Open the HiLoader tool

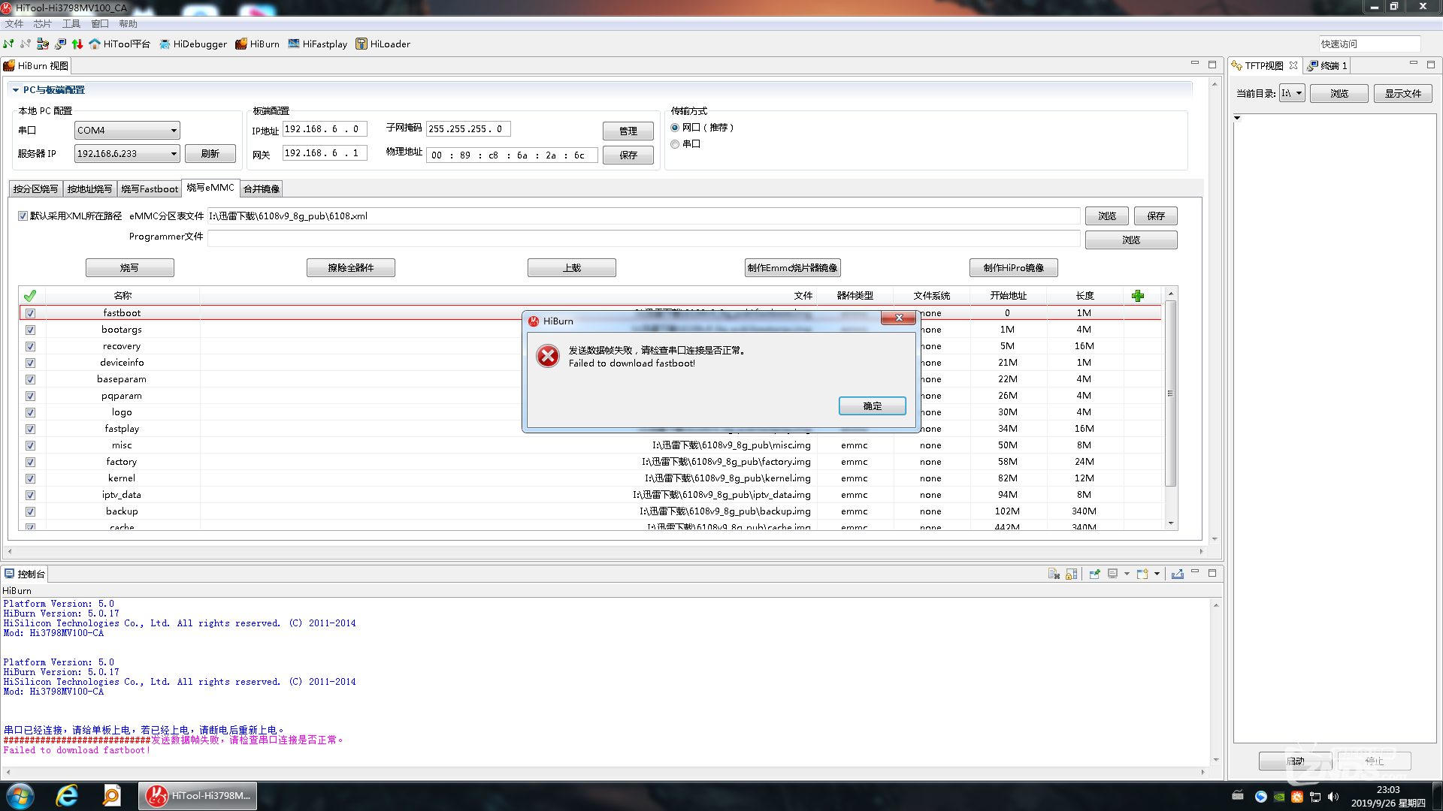tap(383, 44)
